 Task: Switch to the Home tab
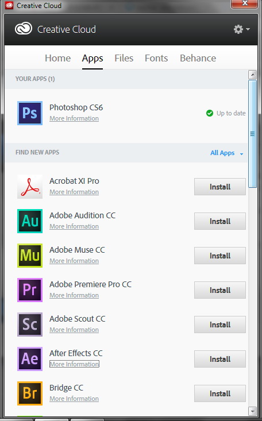coord(58,58)
